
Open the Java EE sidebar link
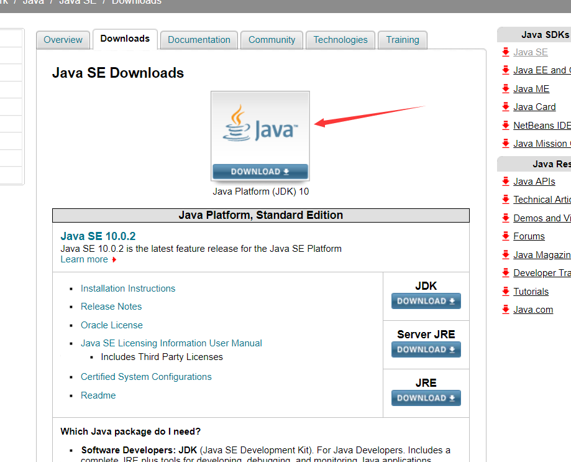542,70
